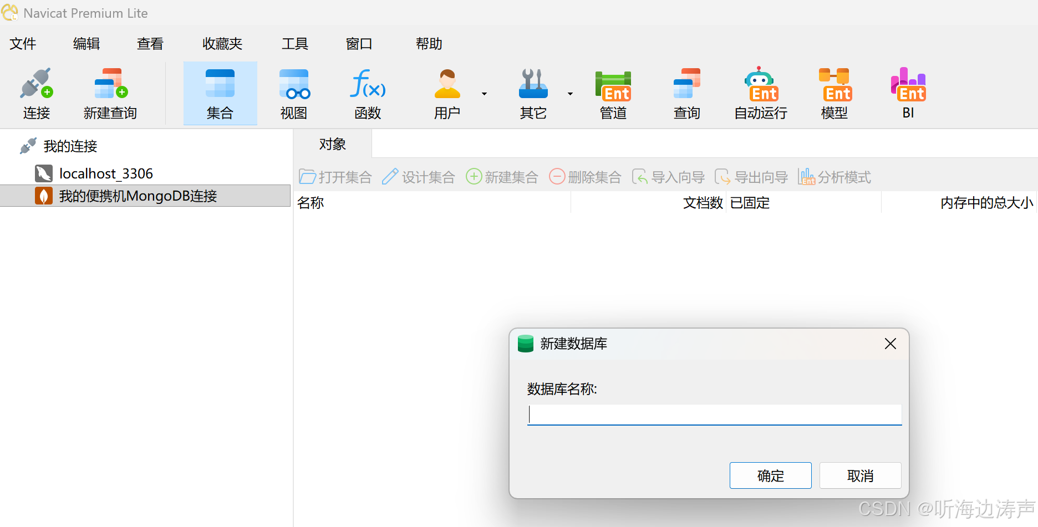Expand the 其它 dropdown arrow
1038x527 pixels.
click(x=570, y=93)
